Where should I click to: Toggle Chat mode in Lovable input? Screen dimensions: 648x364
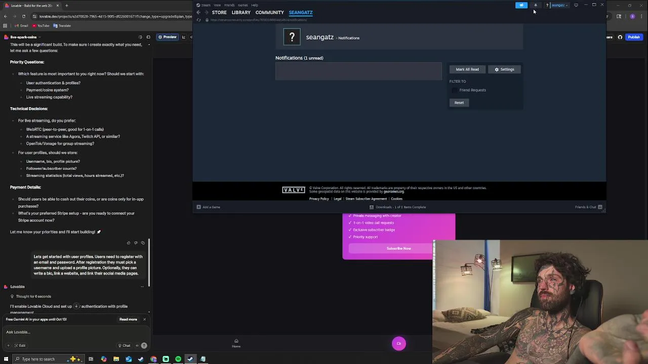[124, 345]
